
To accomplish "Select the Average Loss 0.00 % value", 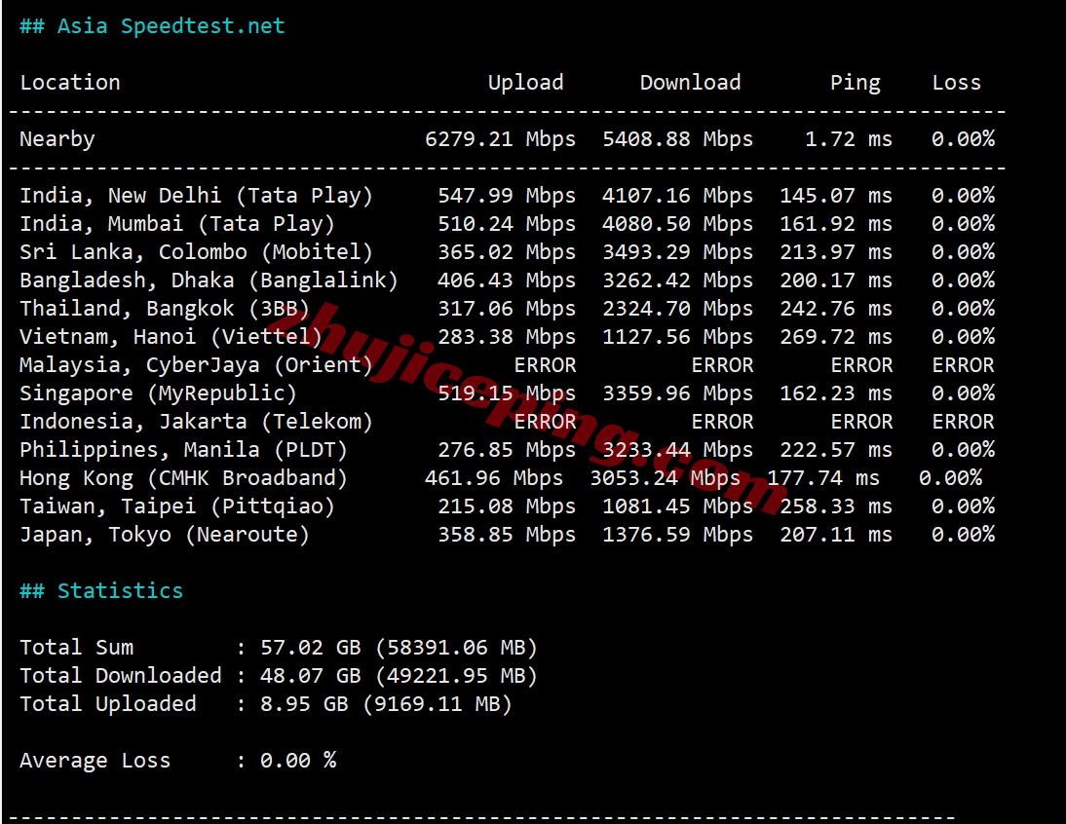I will point(297,761).
